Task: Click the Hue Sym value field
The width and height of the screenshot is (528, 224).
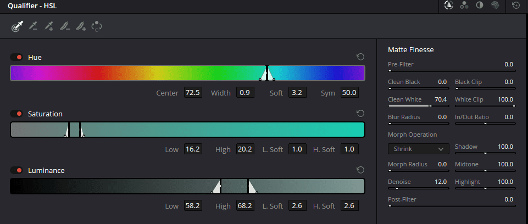Action: click(x=349, y=92)
